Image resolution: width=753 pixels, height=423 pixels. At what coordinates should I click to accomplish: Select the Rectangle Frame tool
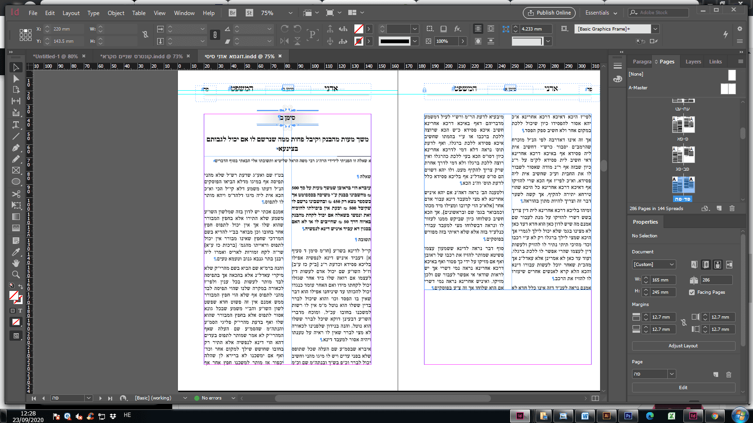tap(16, 170)
